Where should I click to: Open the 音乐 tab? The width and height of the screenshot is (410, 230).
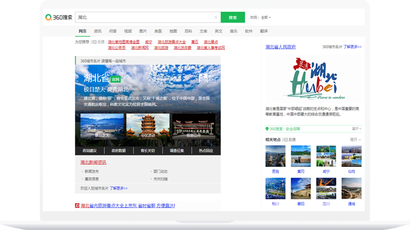[234, 31]
